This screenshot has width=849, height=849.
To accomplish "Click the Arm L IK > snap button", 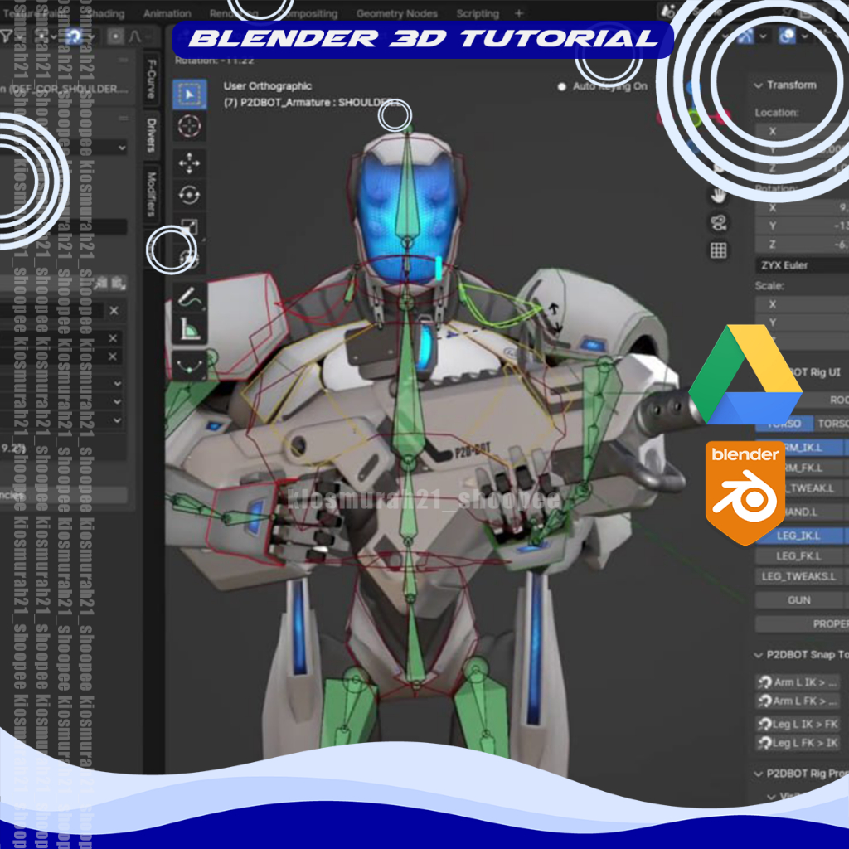I will pyautogui.click(x=798, y=682).
